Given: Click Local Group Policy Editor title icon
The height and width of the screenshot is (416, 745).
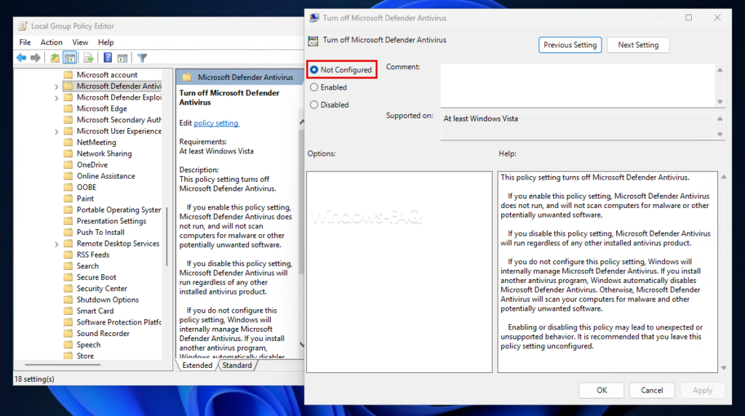Looking at the screenshot, I should point(23,26).
